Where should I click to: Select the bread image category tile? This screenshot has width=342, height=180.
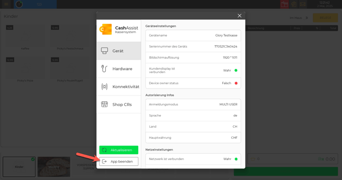54,167
